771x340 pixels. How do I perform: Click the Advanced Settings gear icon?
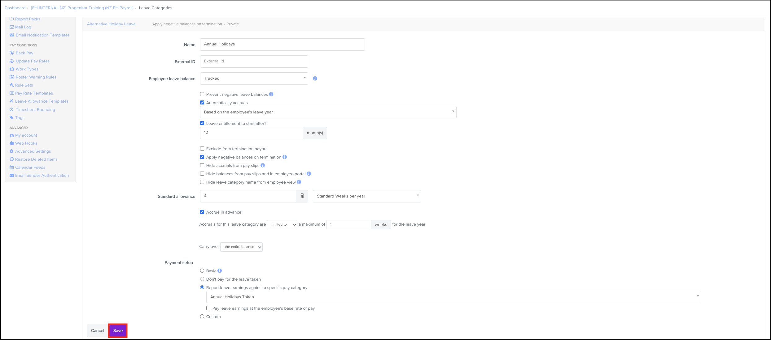(11, 151)
